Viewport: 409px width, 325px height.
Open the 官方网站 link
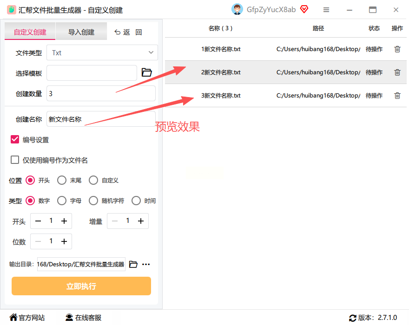coord(27,318)
